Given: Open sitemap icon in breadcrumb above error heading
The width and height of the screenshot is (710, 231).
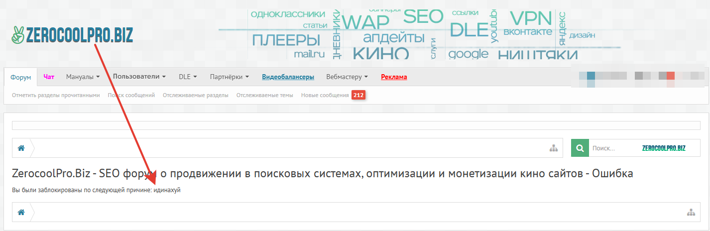Looking at the screenshot, I should coord(553,148).
